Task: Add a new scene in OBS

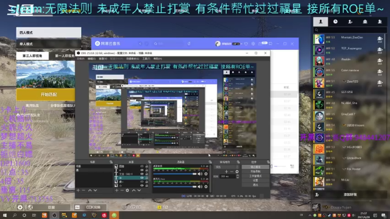Action: [78, 190]
